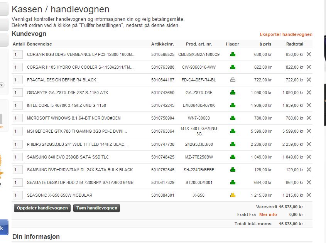The image size is (326, 243).
Task: Click green stock icon for CORSAIR H105
Action: (x=233, y=67)
